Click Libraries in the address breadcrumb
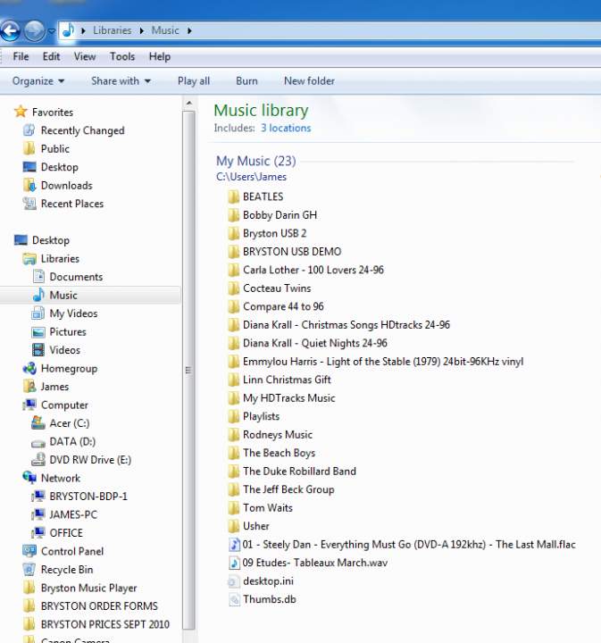This screenshot has height=643, width=601. (x=112, y=30)
